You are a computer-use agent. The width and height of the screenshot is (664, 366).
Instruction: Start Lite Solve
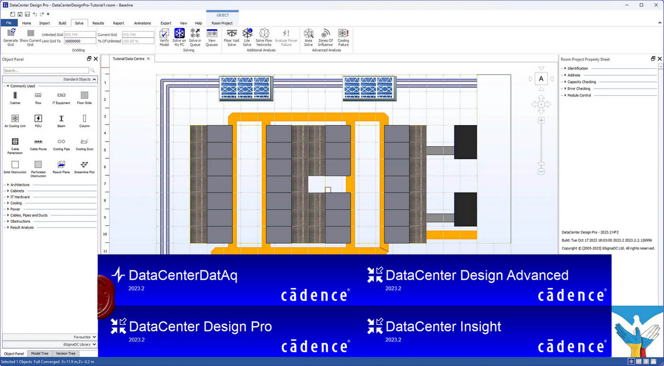pyautogui.click(x=247, y=37)
